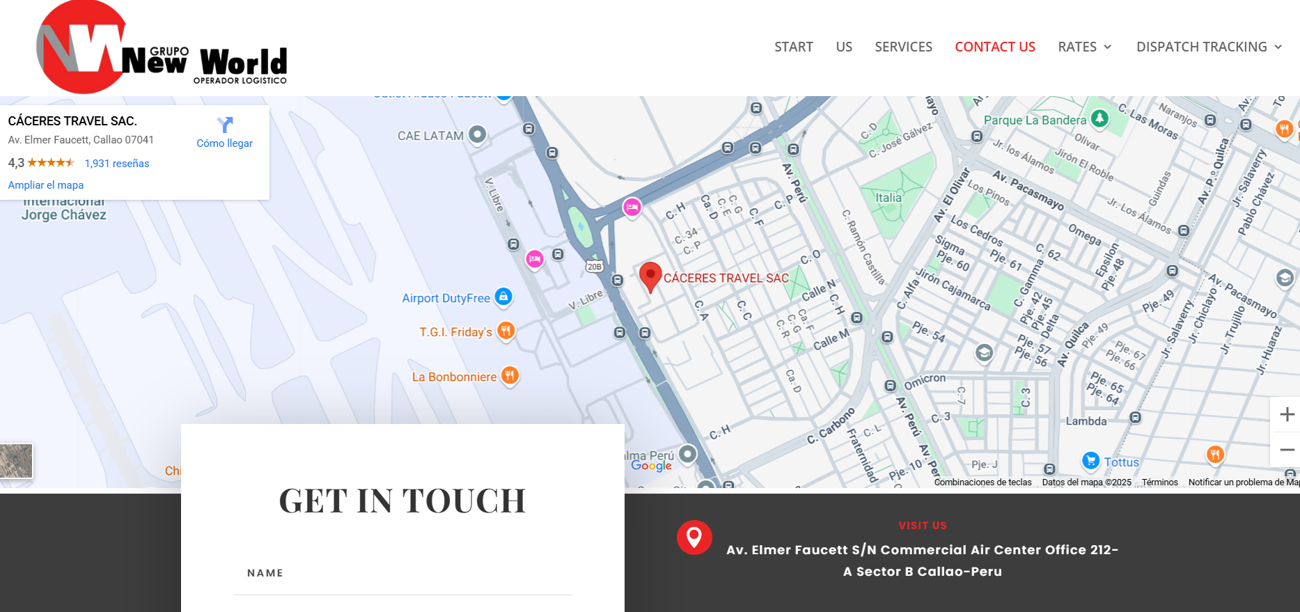
Task: Open the map Términos link
Action: click(x=1160, y=482)
